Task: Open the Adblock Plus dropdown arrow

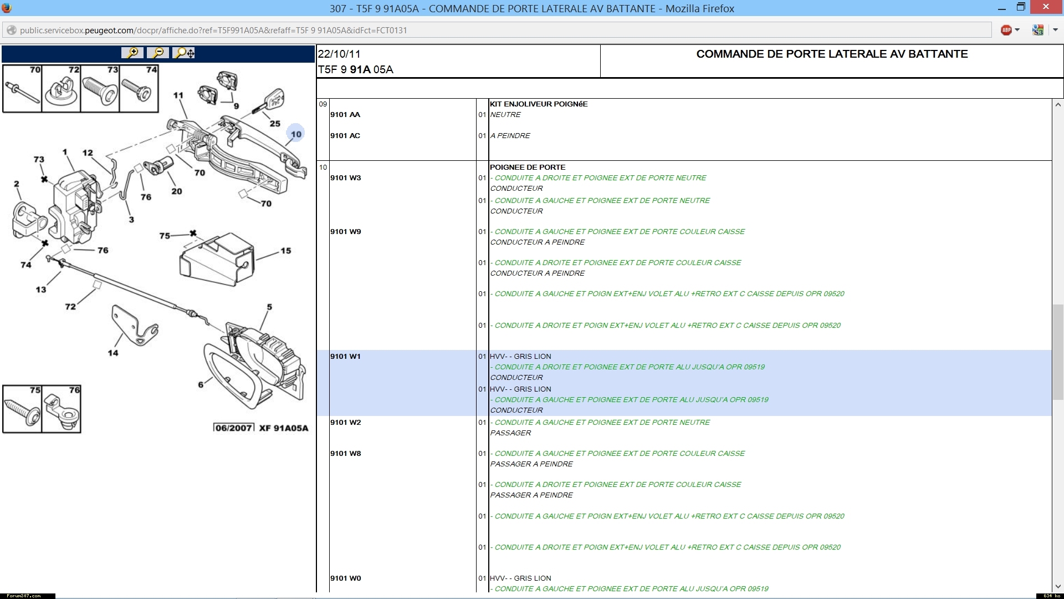Action: point(1017,30)
